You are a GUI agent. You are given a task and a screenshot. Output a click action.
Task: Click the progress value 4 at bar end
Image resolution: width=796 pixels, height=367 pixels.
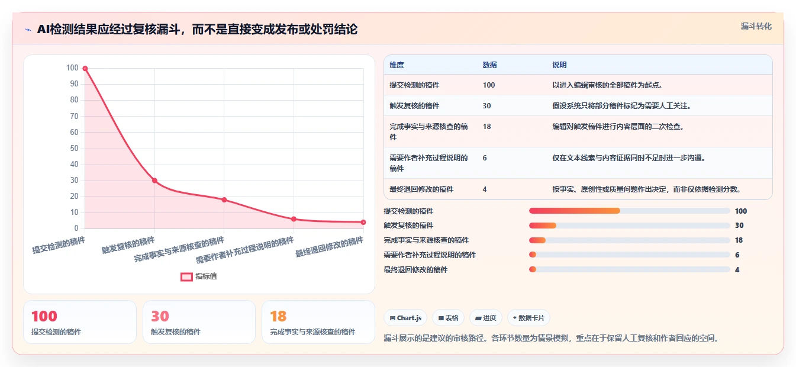pos(737,270)
